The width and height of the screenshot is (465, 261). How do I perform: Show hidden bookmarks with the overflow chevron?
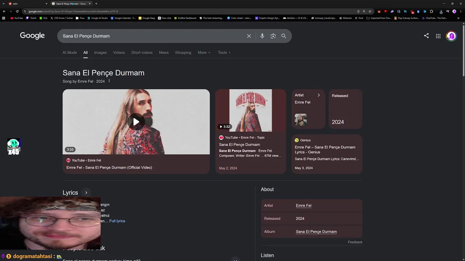click(458, 18)
